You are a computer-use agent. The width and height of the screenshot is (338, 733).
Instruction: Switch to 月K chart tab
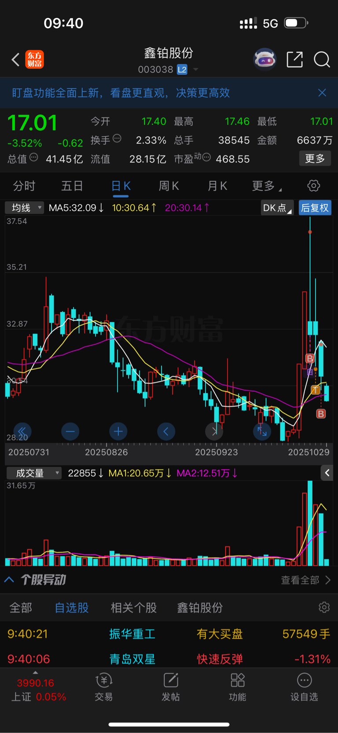click(x=217, y=186)
